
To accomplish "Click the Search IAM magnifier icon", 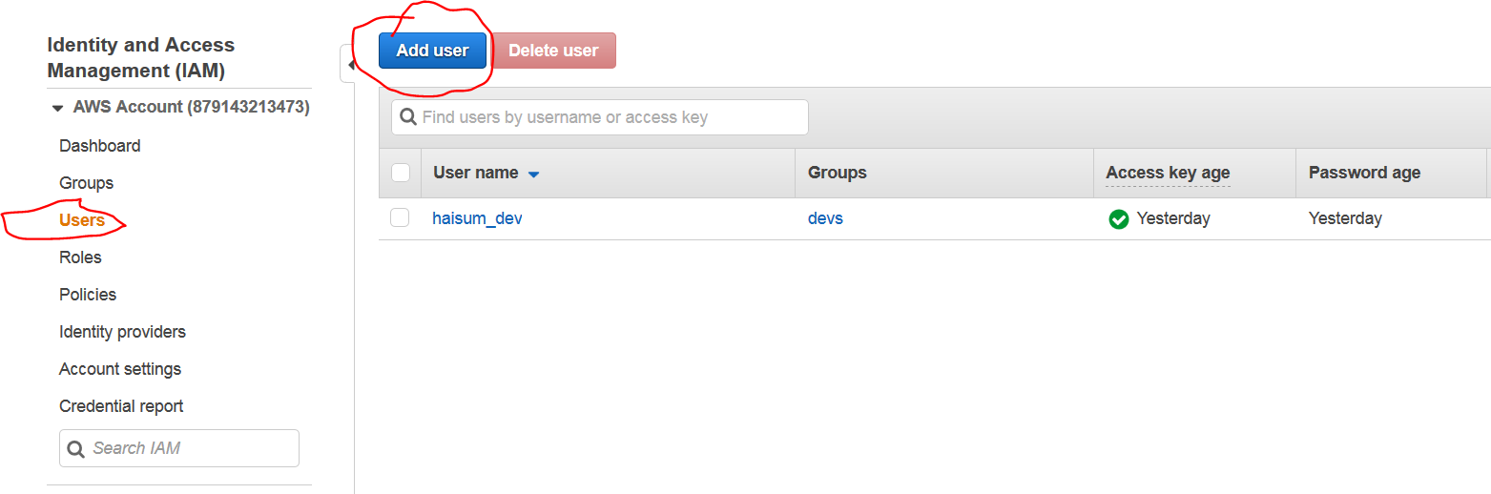I will point(76,448).
